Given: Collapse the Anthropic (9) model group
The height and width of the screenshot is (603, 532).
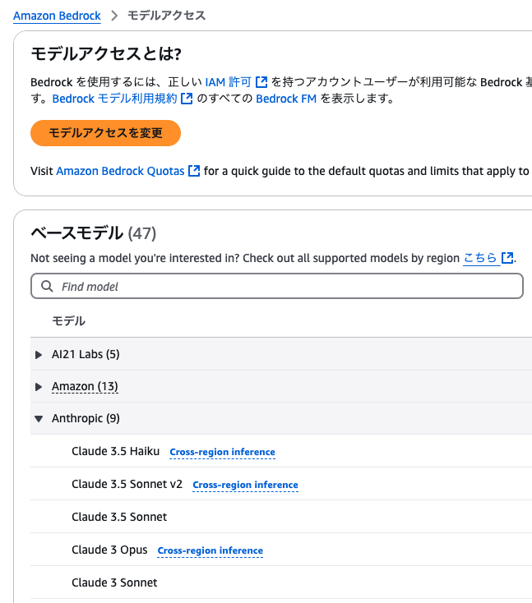Looking at the screenshot, I should (x=39, y=419).
